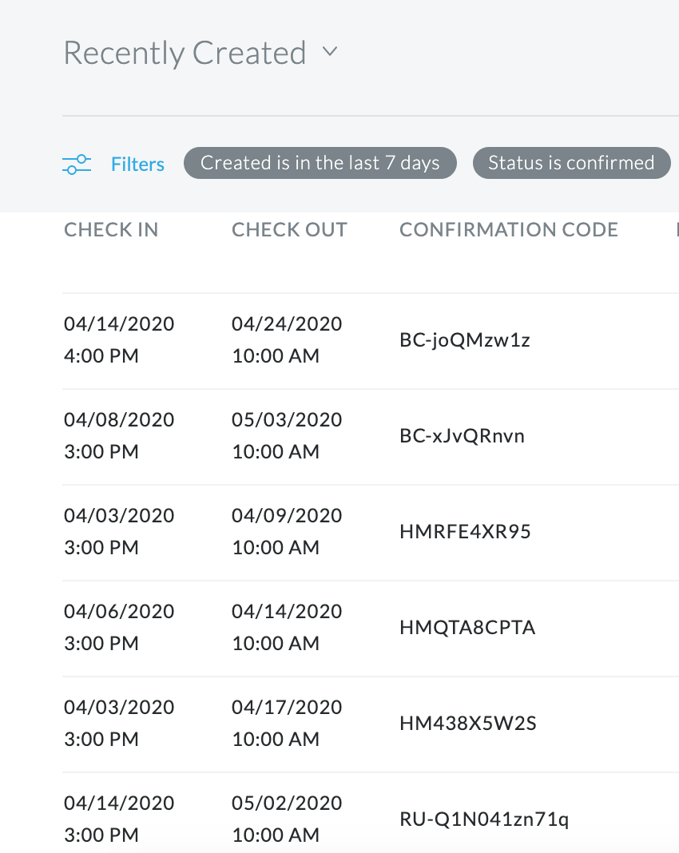Select the 'Status is confirmed' filter chip
The height and width of the screenshot is (853, 679).
coord(571,163)
